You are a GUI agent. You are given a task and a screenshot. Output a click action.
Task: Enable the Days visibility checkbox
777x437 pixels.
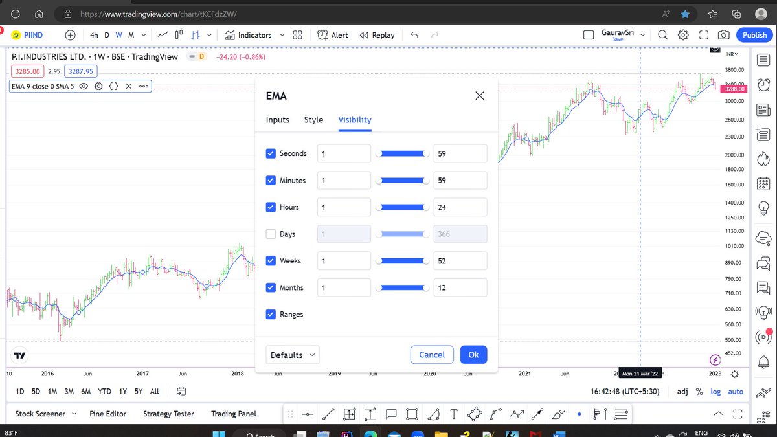[271, 234]
